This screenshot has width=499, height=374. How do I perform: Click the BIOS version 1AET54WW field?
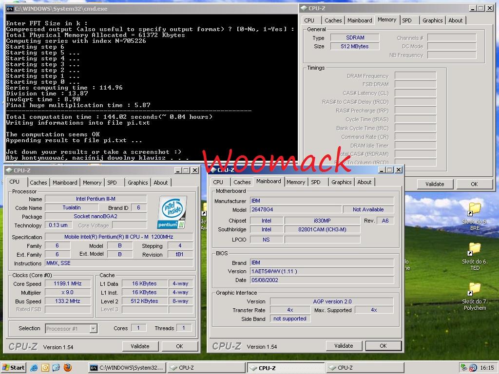click(x=322, y=271)
